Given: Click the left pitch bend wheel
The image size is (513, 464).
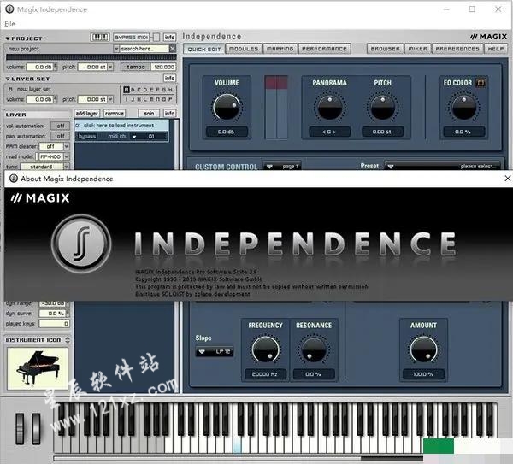Looking at the screenshot, I should point(20,428).
